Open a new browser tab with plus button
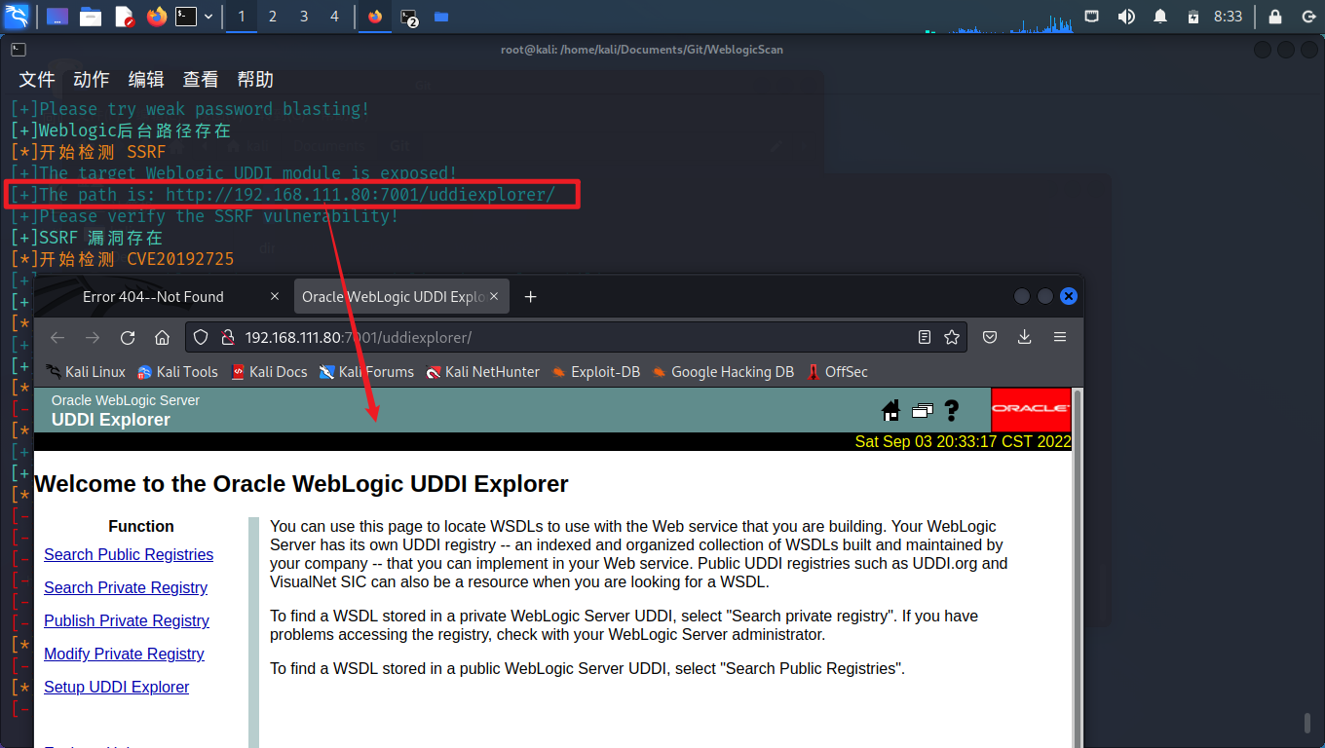 [x=530, y=296]
